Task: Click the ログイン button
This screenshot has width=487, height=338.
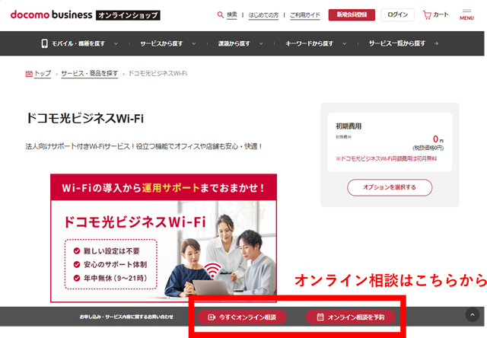Action: 397,14
